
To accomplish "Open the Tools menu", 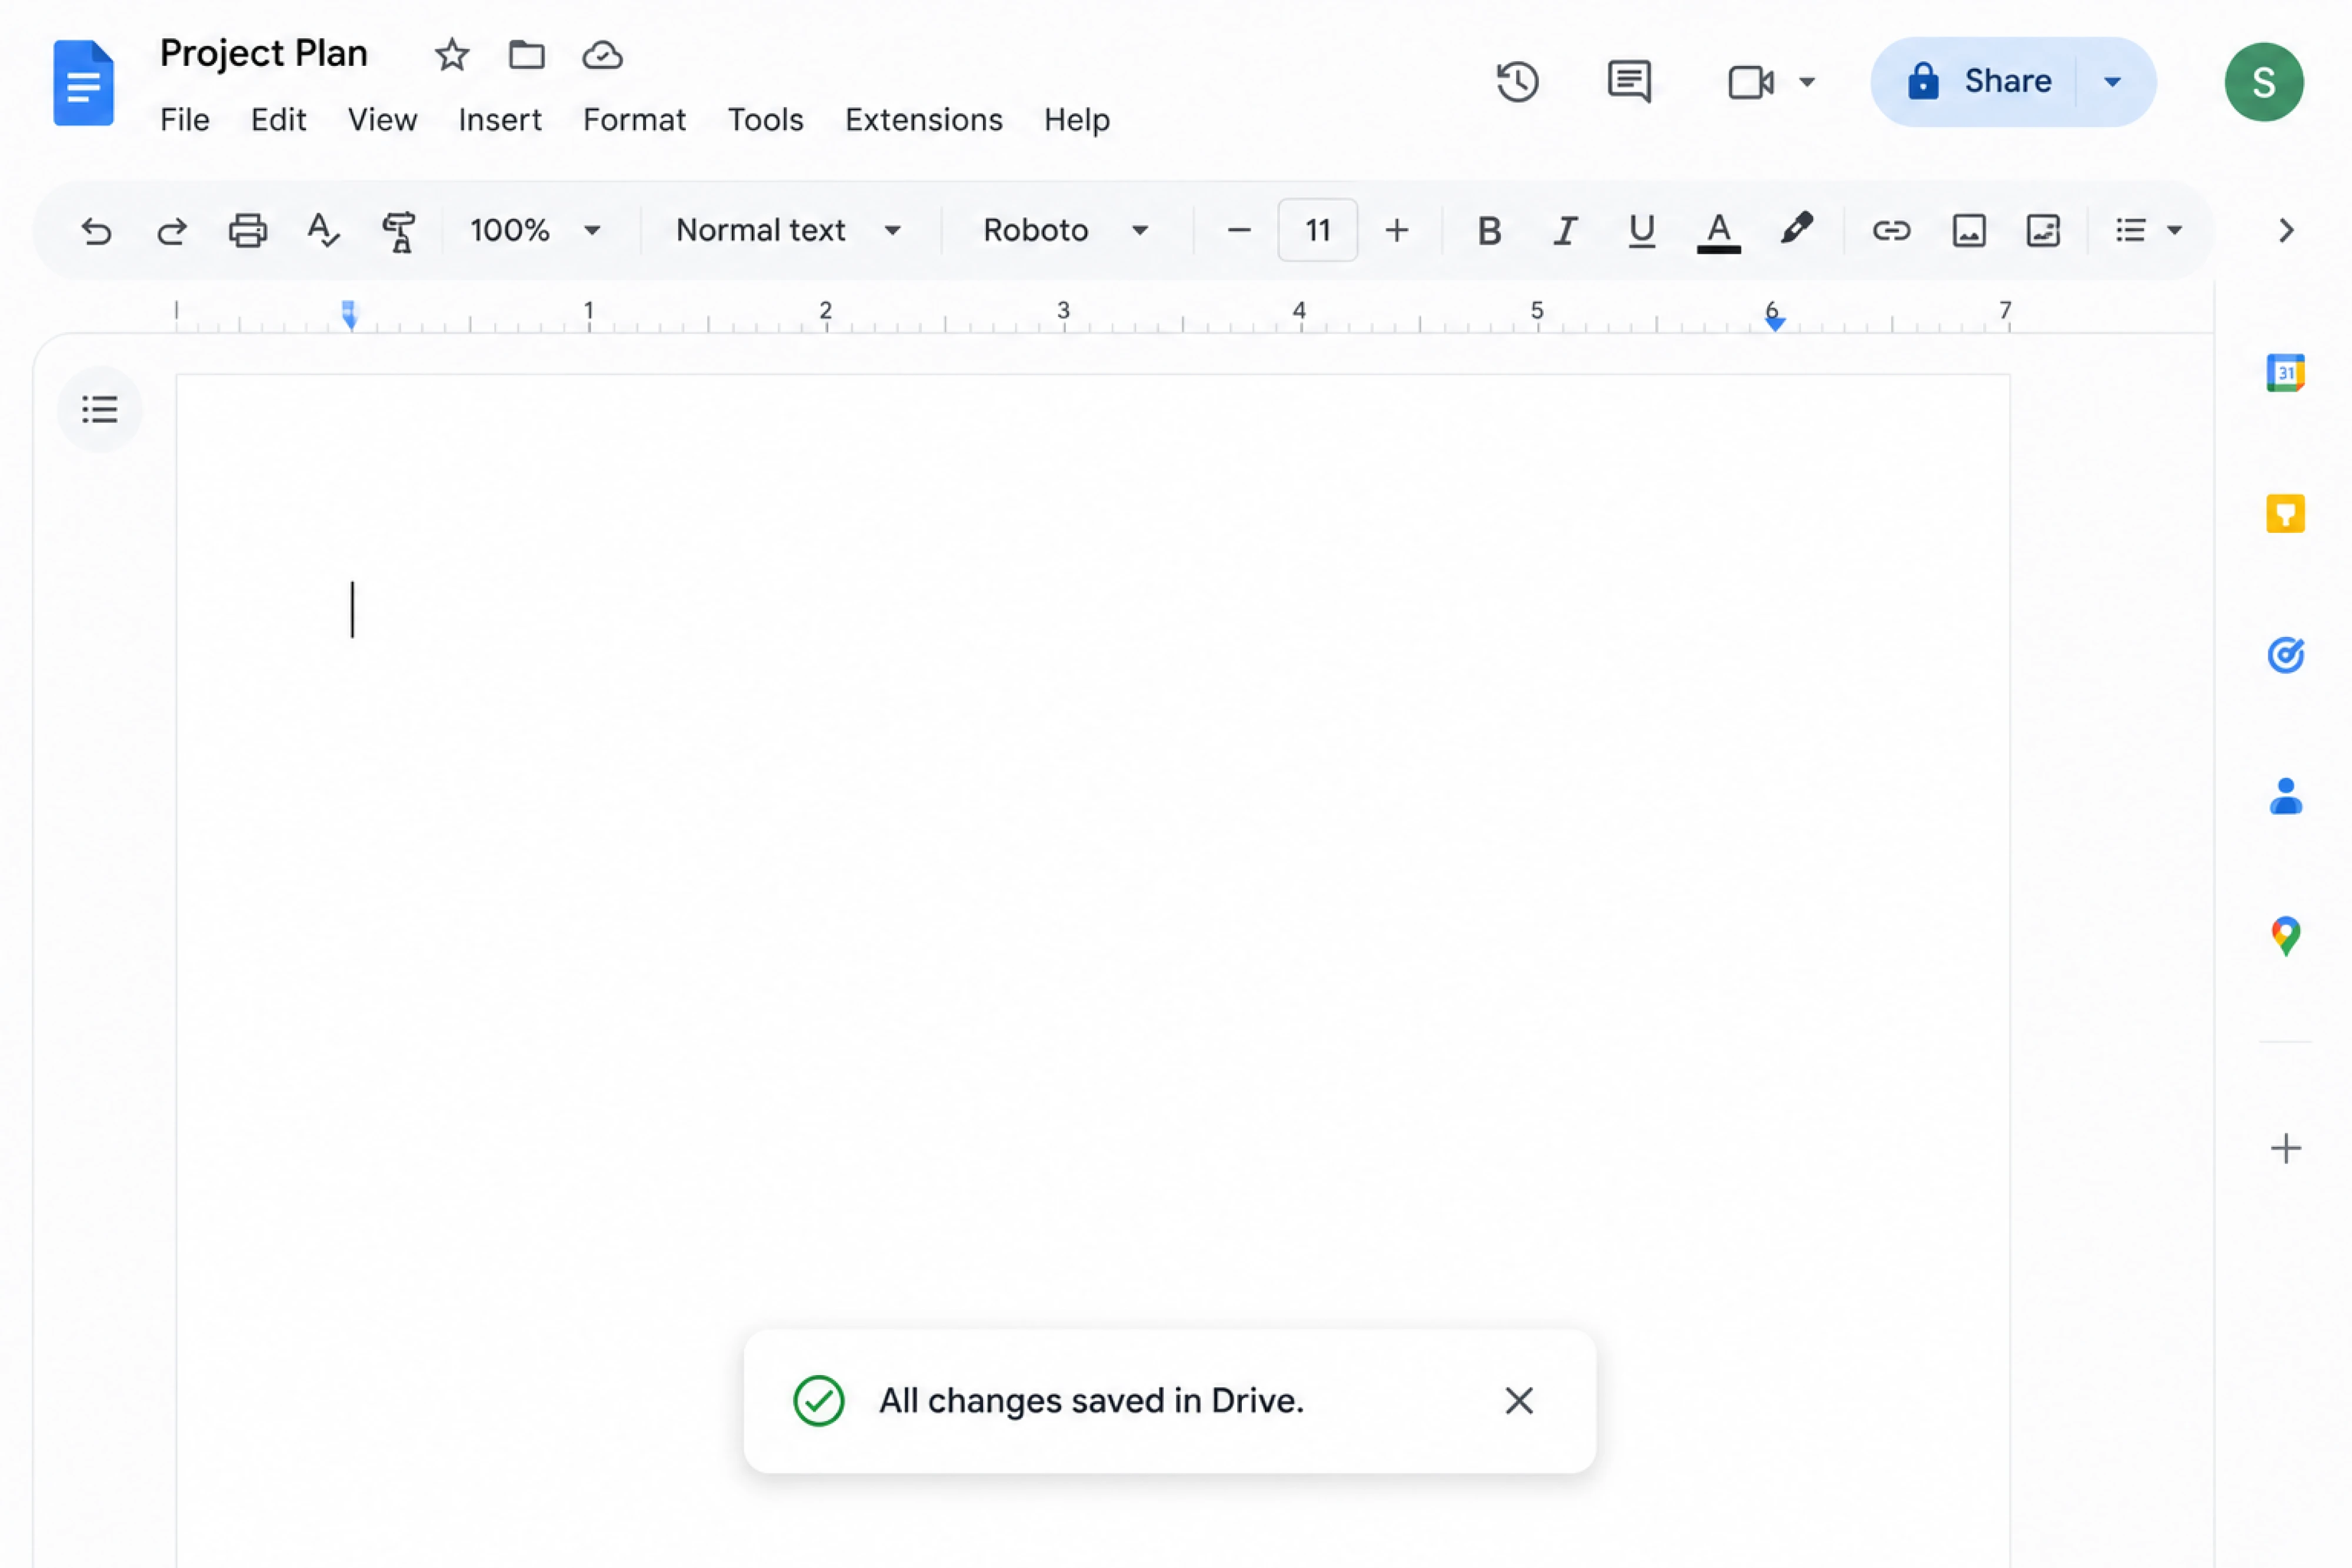I will point(765,120).
